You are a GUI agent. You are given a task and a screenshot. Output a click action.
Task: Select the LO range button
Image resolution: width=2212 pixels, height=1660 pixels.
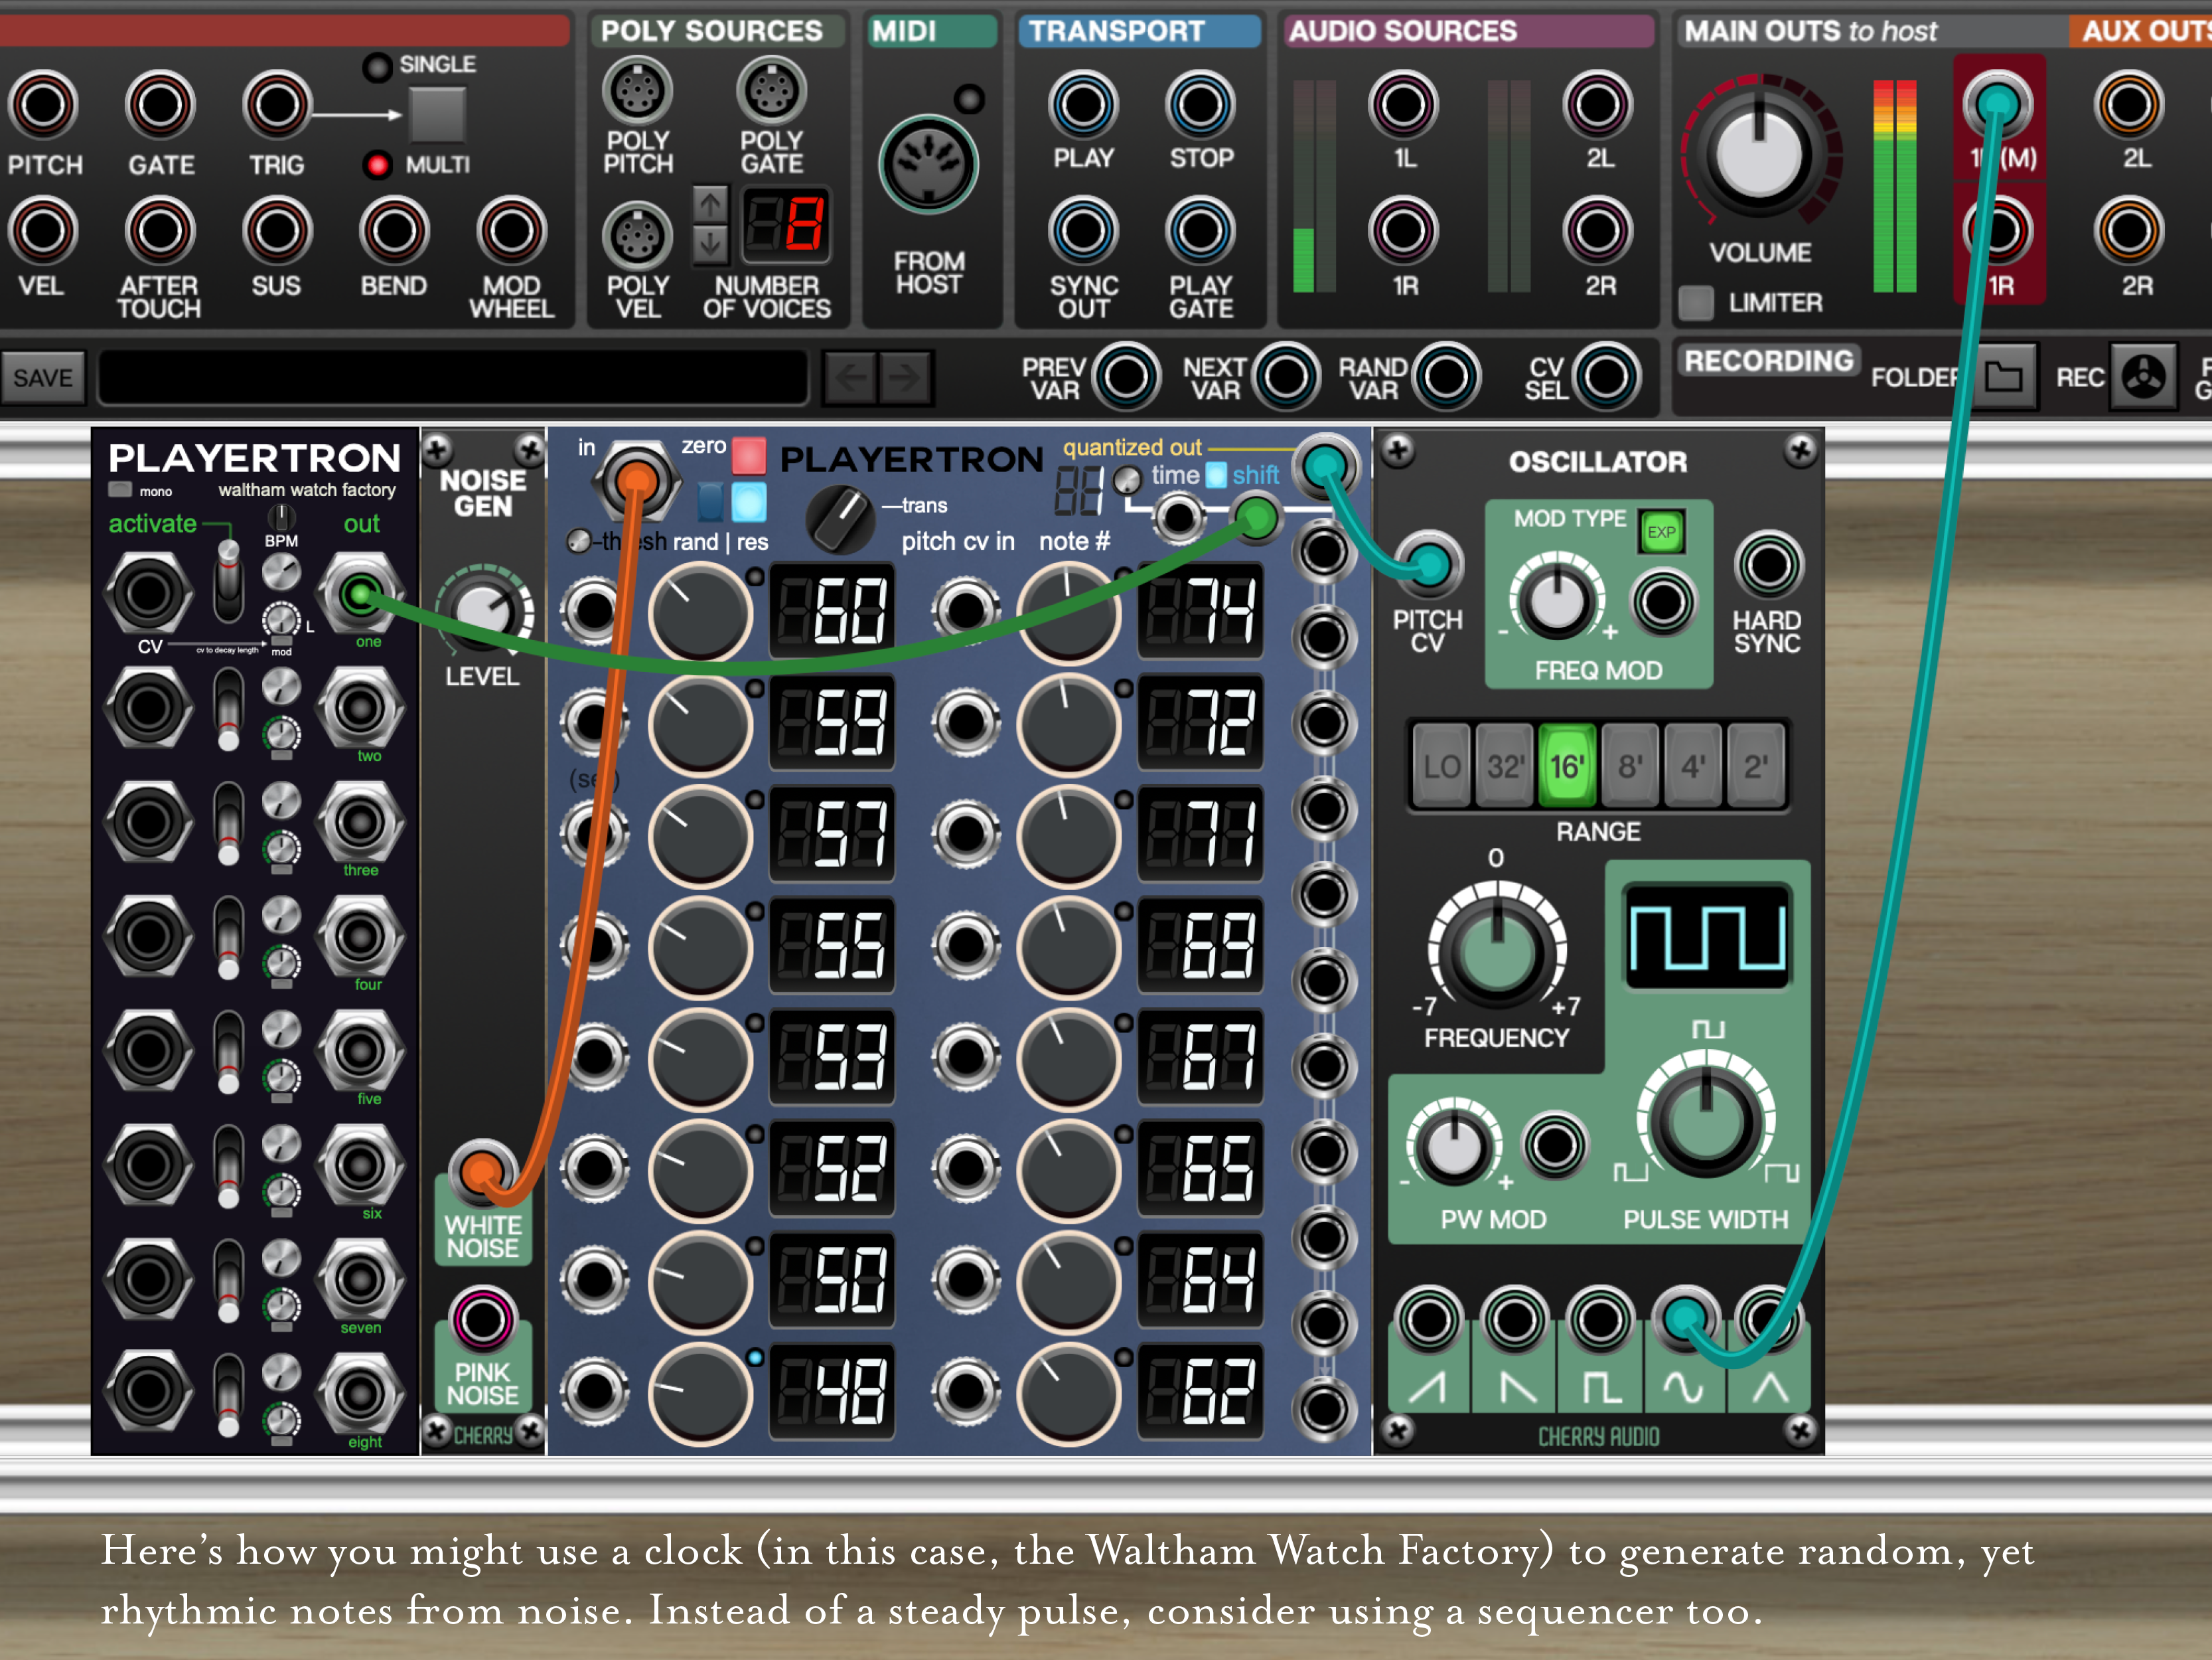pos(1441,766)
